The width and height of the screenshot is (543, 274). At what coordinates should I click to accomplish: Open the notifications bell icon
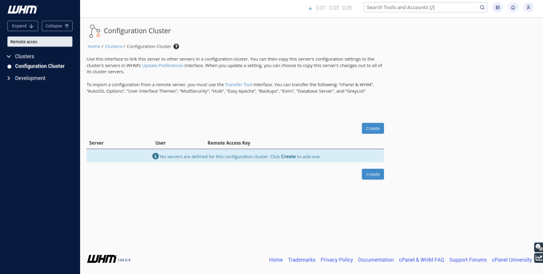click(512, 7)
